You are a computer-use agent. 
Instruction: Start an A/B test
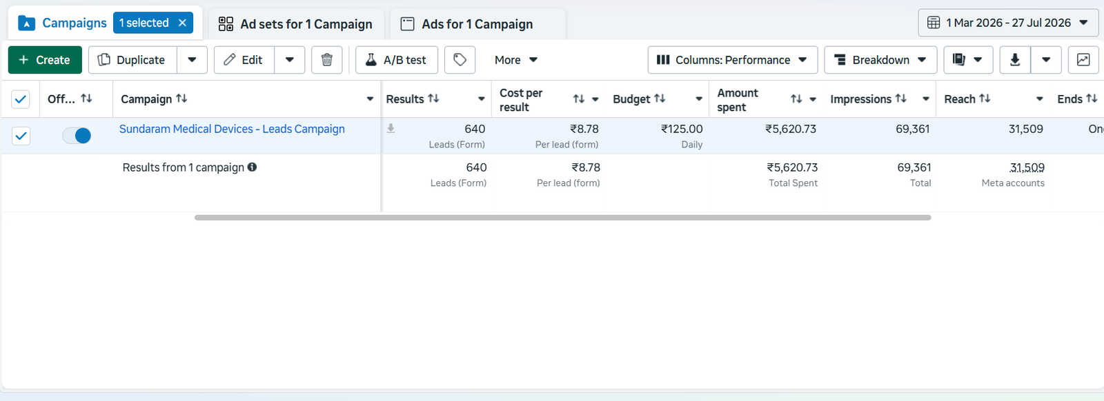(x=397, y=60)
